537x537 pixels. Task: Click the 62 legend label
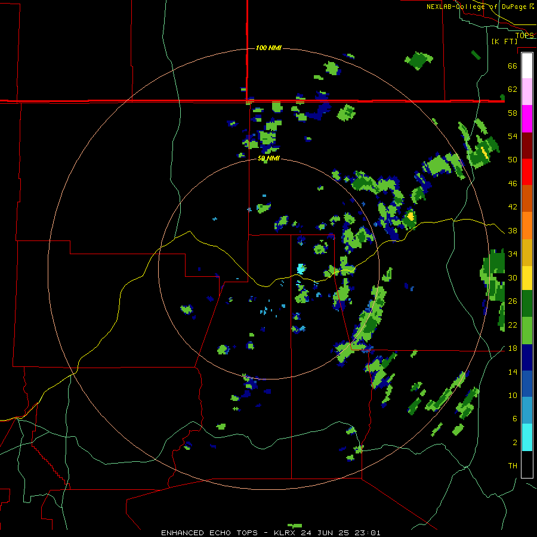[x=513, y=89]
